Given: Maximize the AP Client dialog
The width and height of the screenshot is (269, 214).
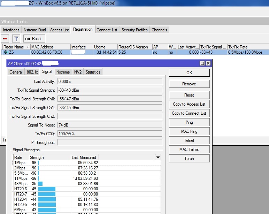Looking at the screenshot, I should (x=202, y=63).
